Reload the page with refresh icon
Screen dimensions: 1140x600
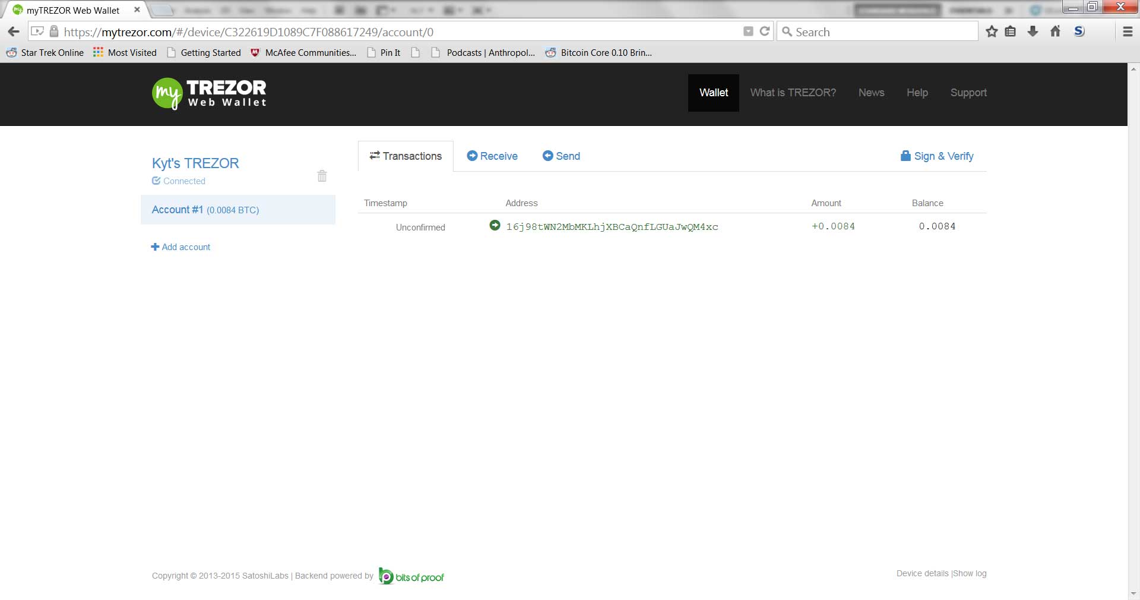click(765, 31)
